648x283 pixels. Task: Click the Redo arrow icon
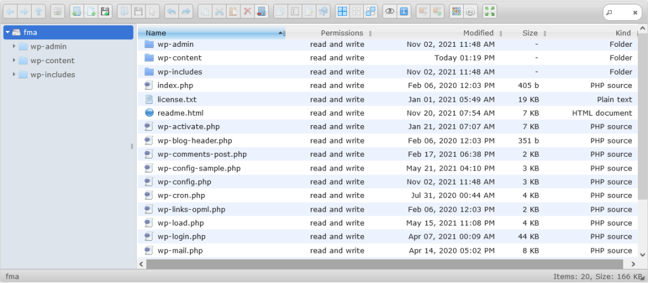click(x=186, y=11)
